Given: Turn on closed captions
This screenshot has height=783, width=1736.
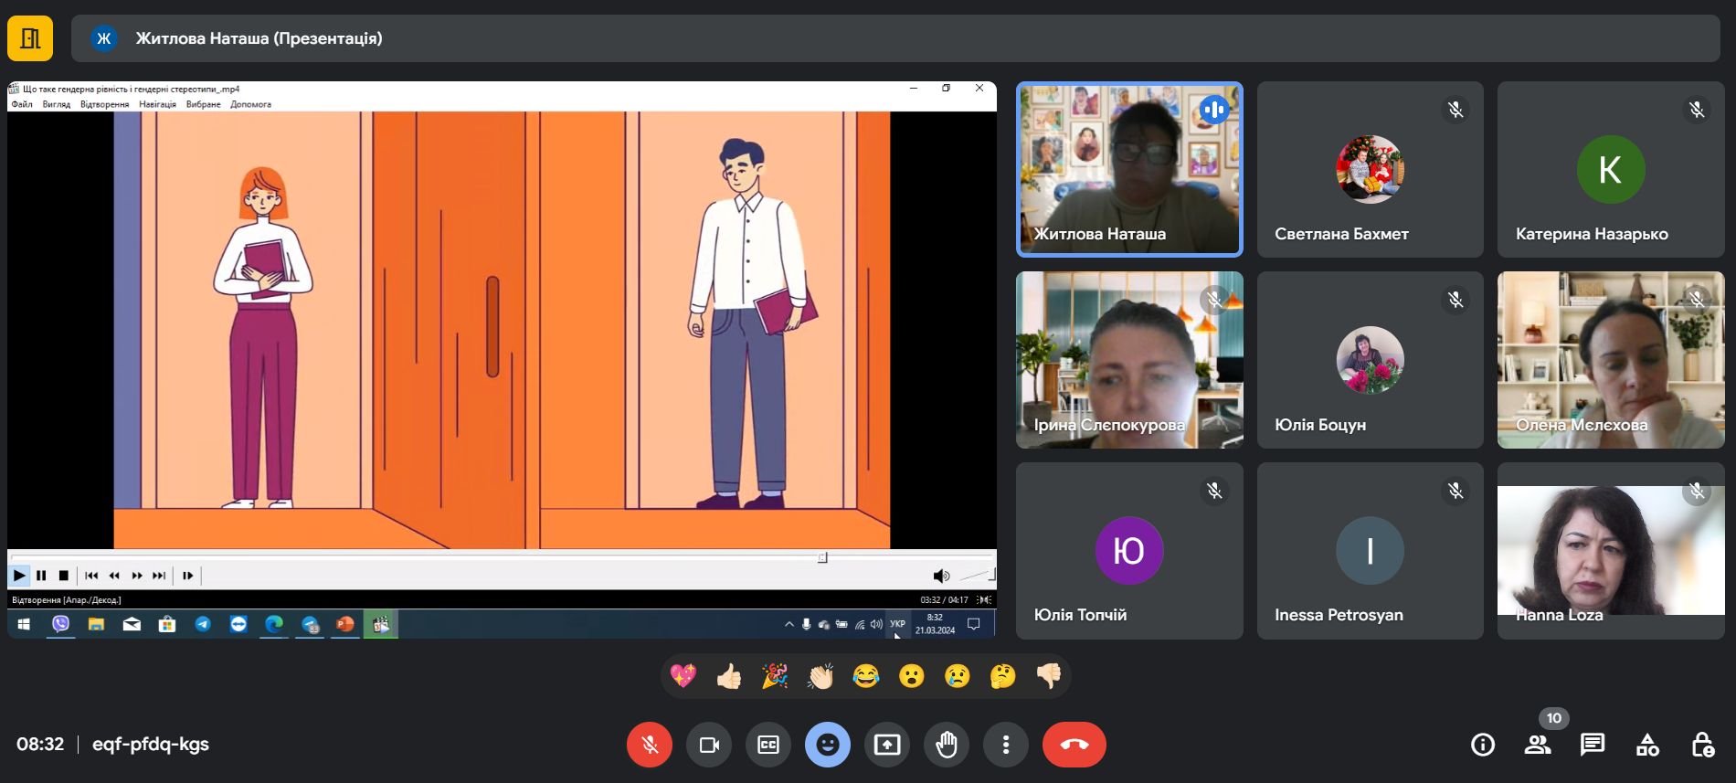Looking at the screenshot, I should tap(768, 745).
